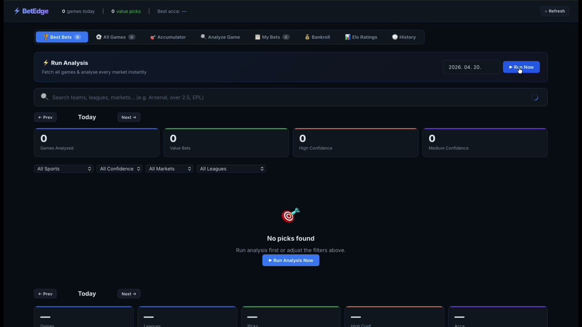
Task: Click the target emoji above No picks found
Action: coord(291,215)
